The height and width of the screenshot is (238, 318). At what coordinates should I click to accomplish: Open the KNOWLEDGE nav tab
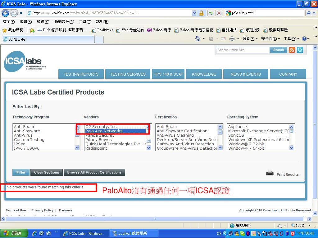tap(204, 74)
